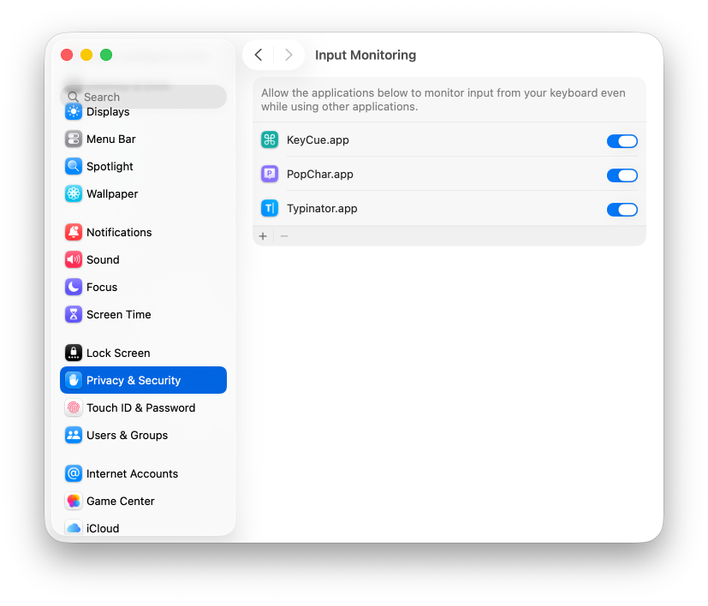Click the back navigation chevron

click(x=259, y=55)
